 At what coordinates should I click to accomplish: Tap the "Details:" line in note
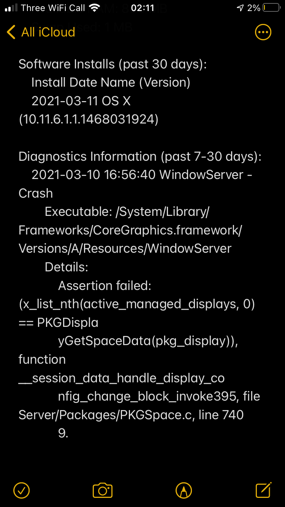click(x=66, y=267)
